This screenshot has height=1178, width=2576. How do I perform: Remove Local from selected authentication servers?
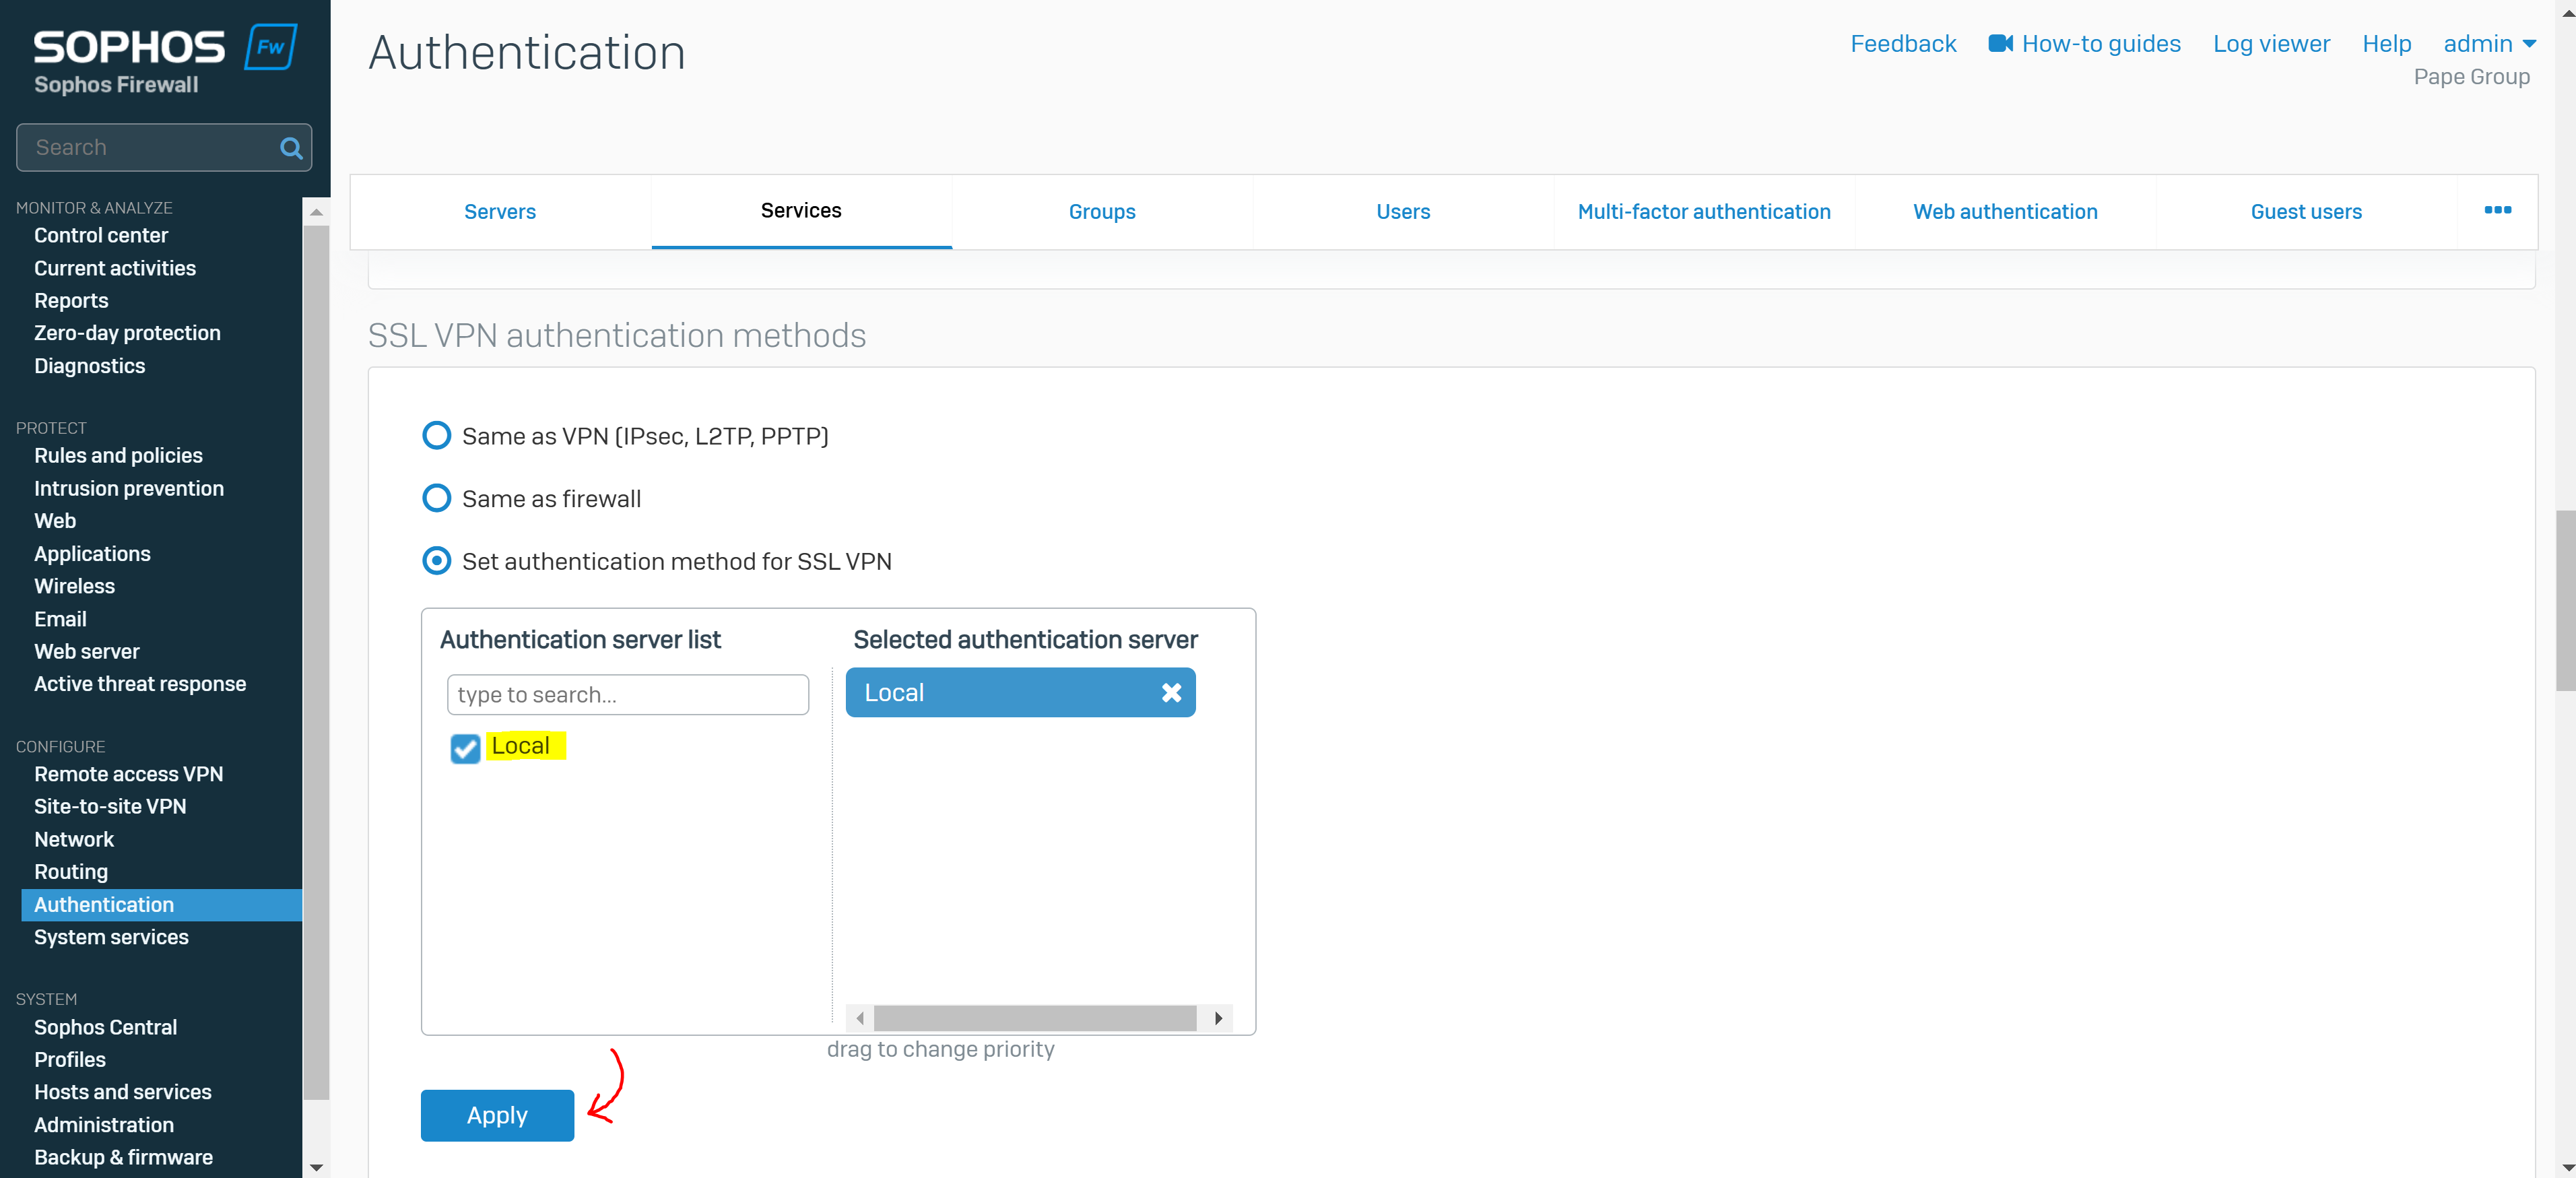pos(1171,692)
